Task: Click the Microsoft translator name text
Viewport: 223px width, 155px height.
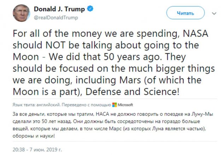Action: pos(125,105)
